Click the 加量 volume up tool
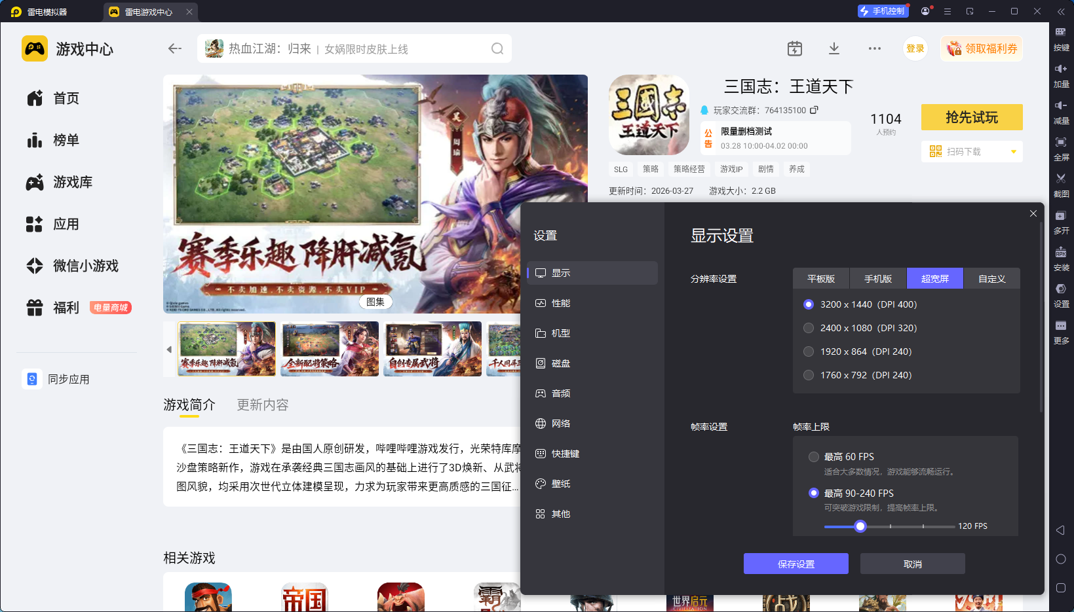The width and height of the screenshot is (1074, 612). [x=1061, y=76]
